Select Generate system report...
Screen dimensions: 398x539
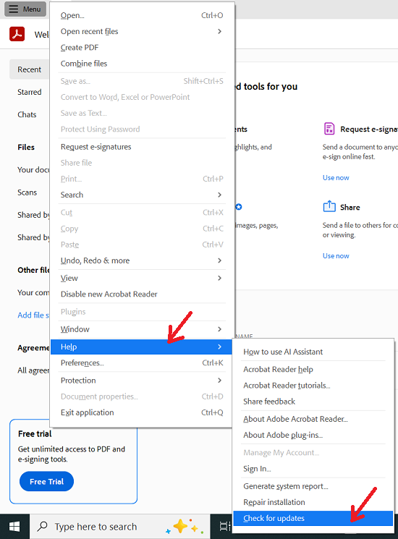(313, 486)
